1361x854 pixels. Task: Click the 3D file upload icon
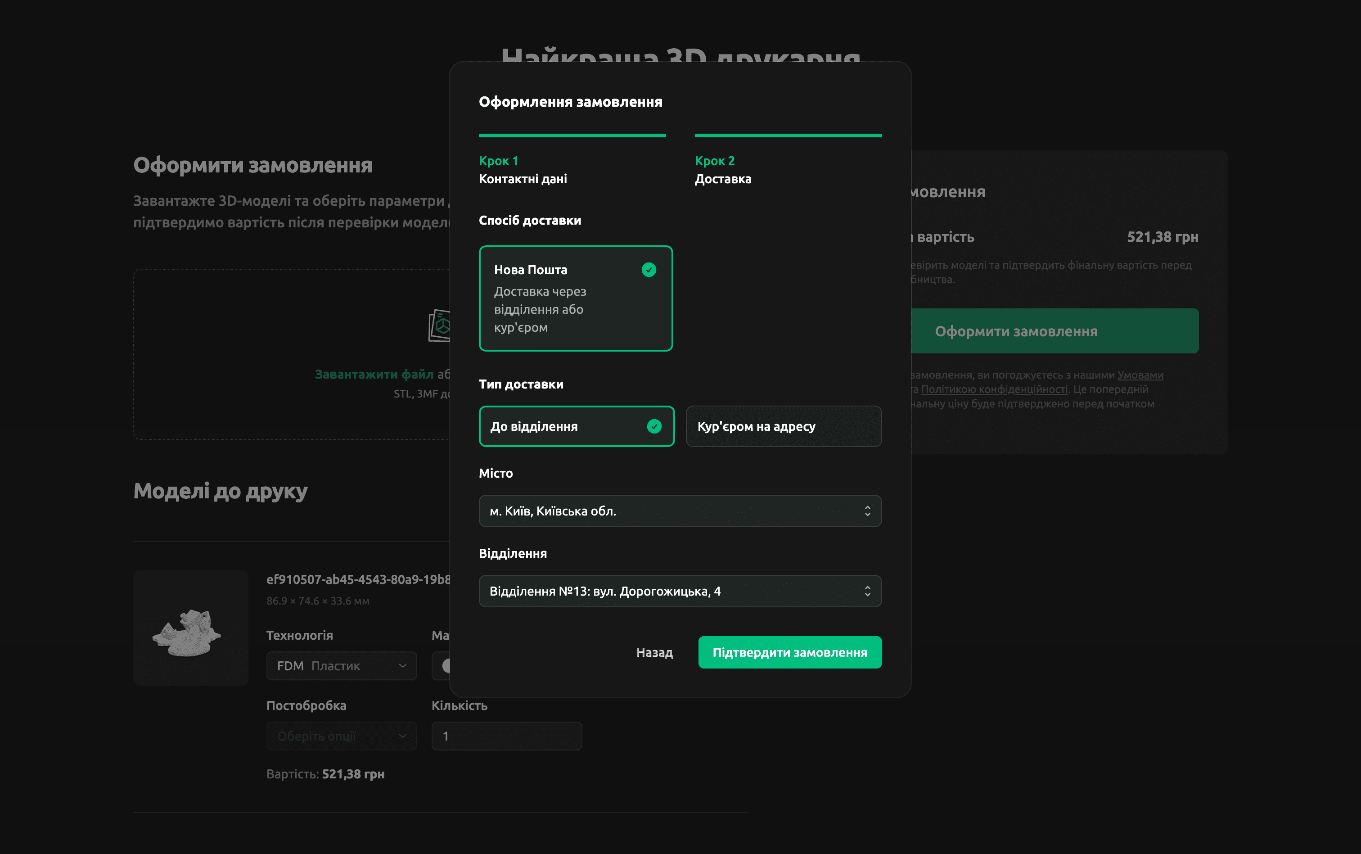click(x=440, y=325)
